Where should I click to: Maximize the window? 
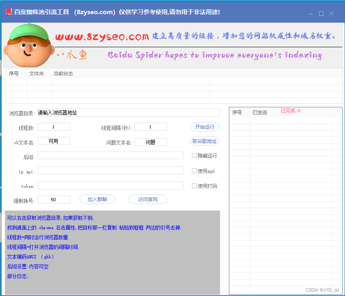coord(321,14)
